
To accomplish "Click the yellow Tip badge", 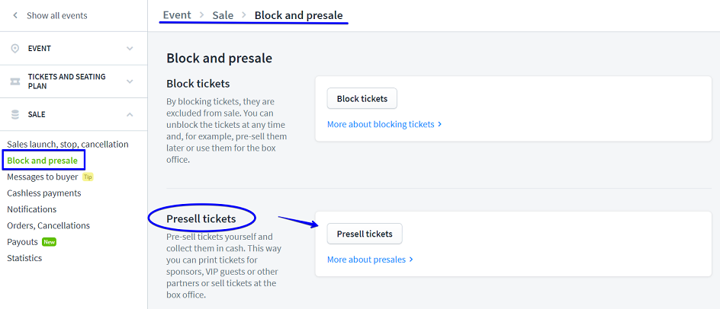I will point(88,177).
